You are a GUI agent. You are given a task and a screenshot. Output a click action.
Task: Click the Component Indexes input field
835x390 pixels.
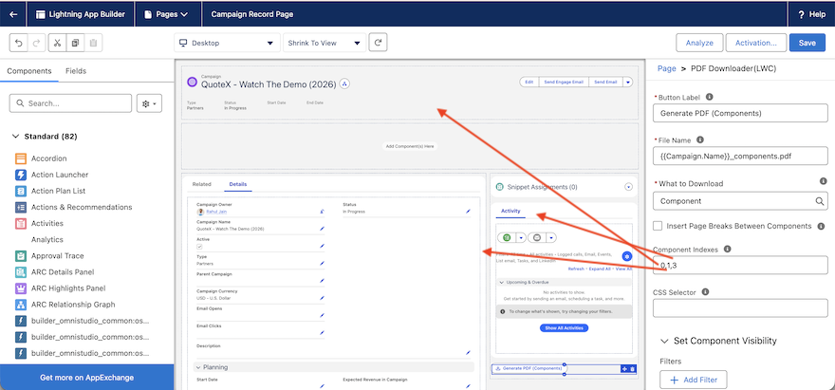coord(740,265)
